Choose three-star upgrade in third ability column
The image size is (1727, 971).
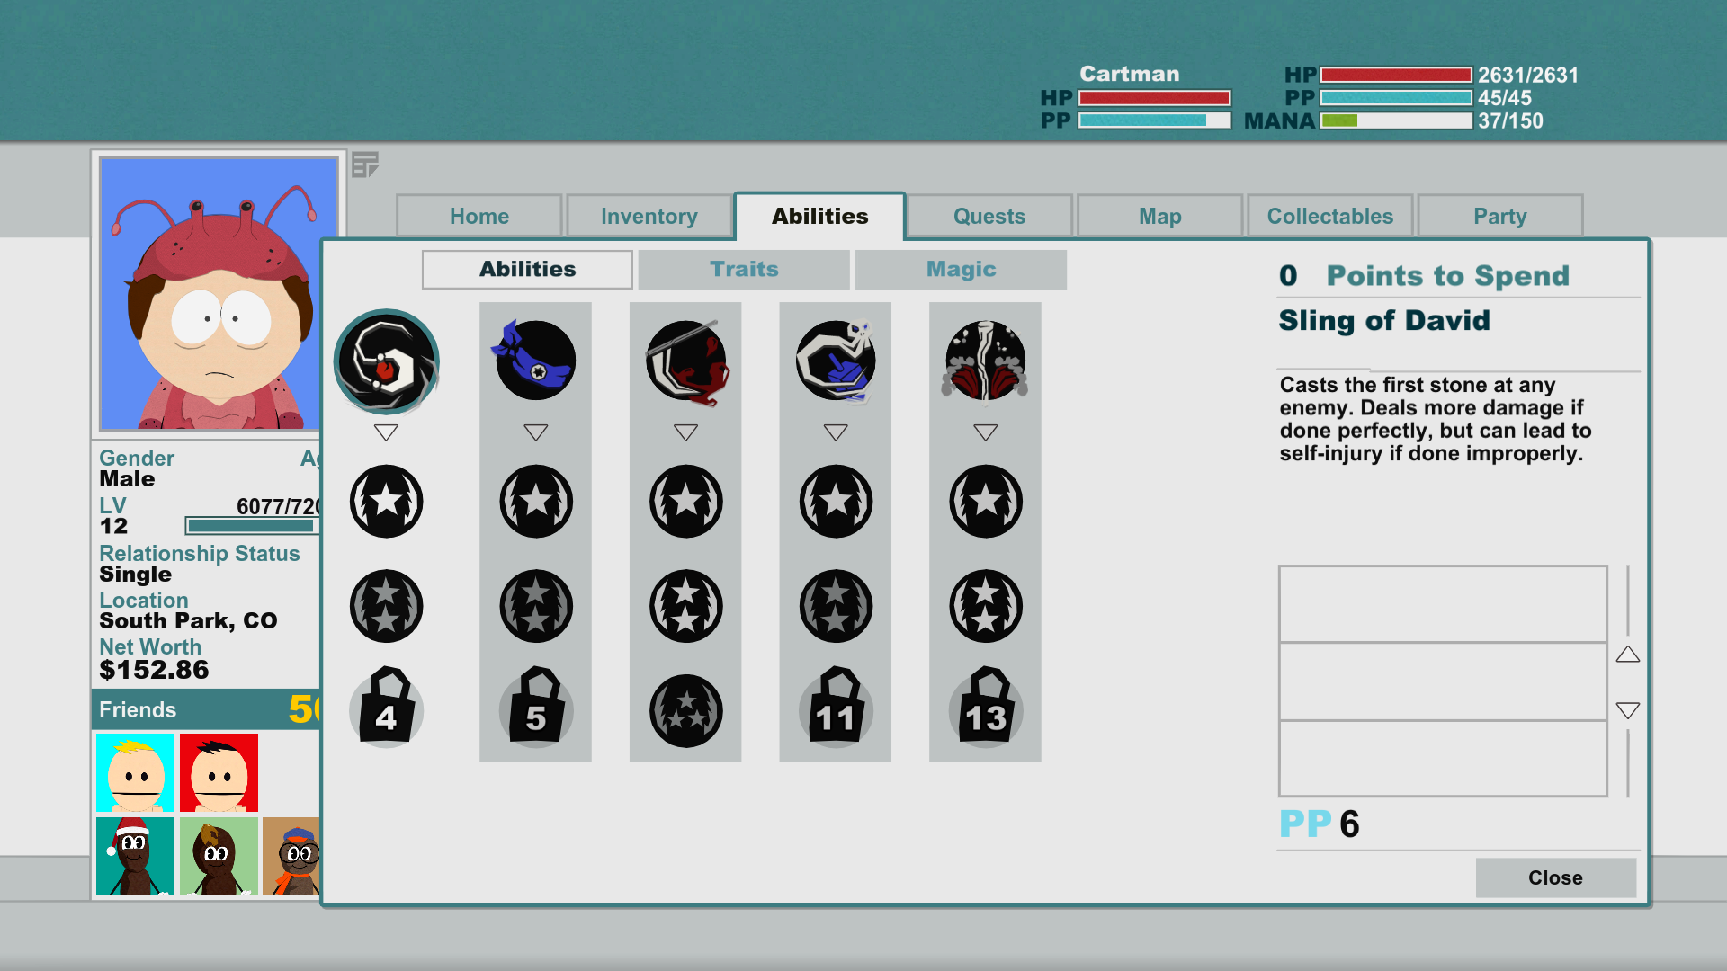click(x=686, y=711)
